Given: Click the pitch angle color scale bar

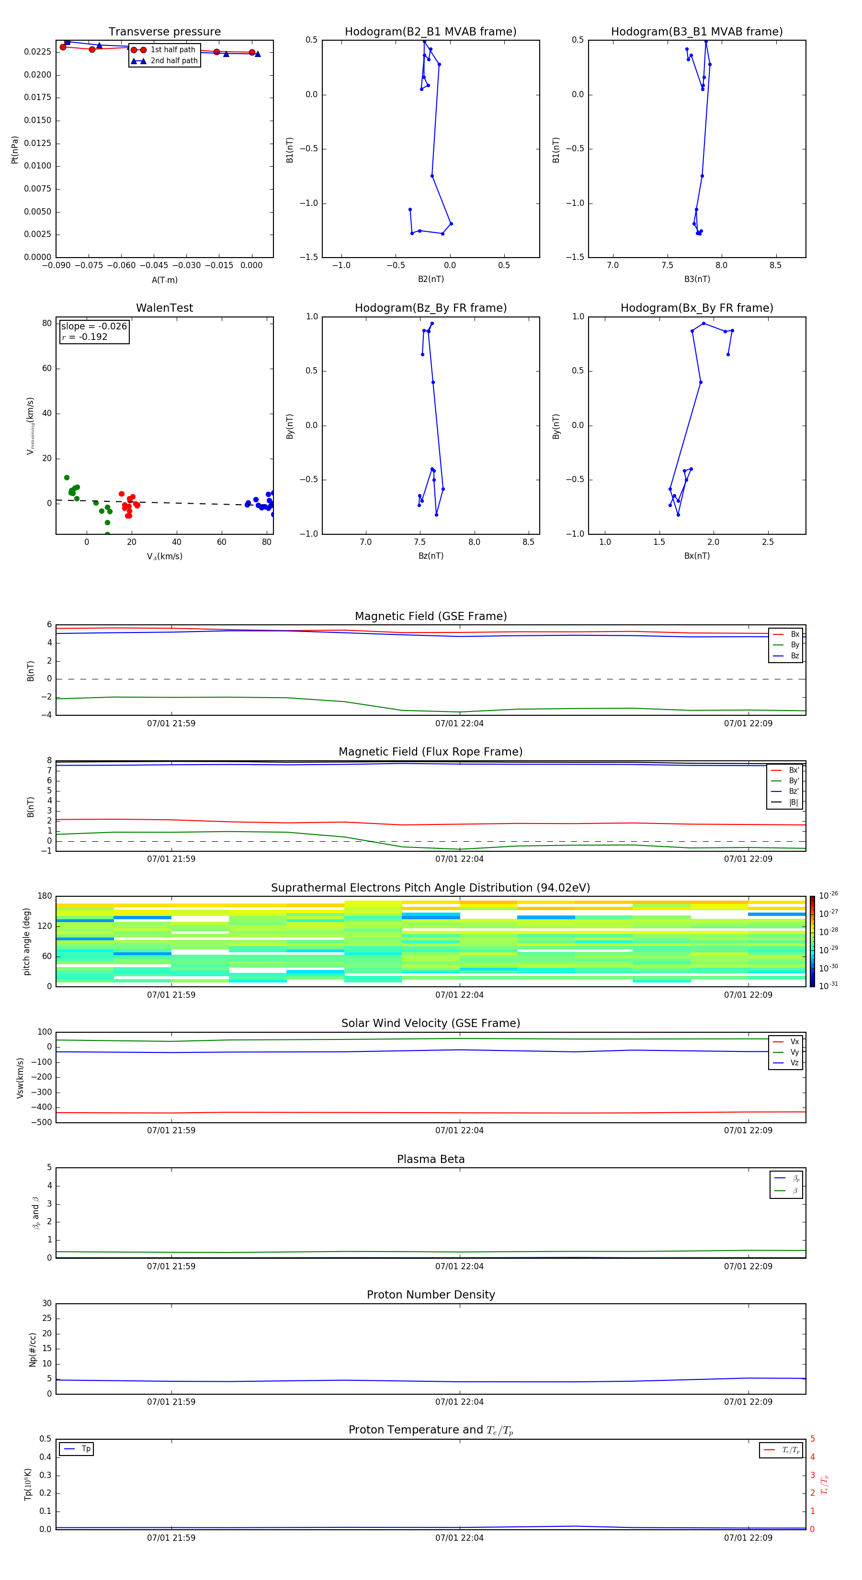Looking at the screenshot, I should point(812,941).
